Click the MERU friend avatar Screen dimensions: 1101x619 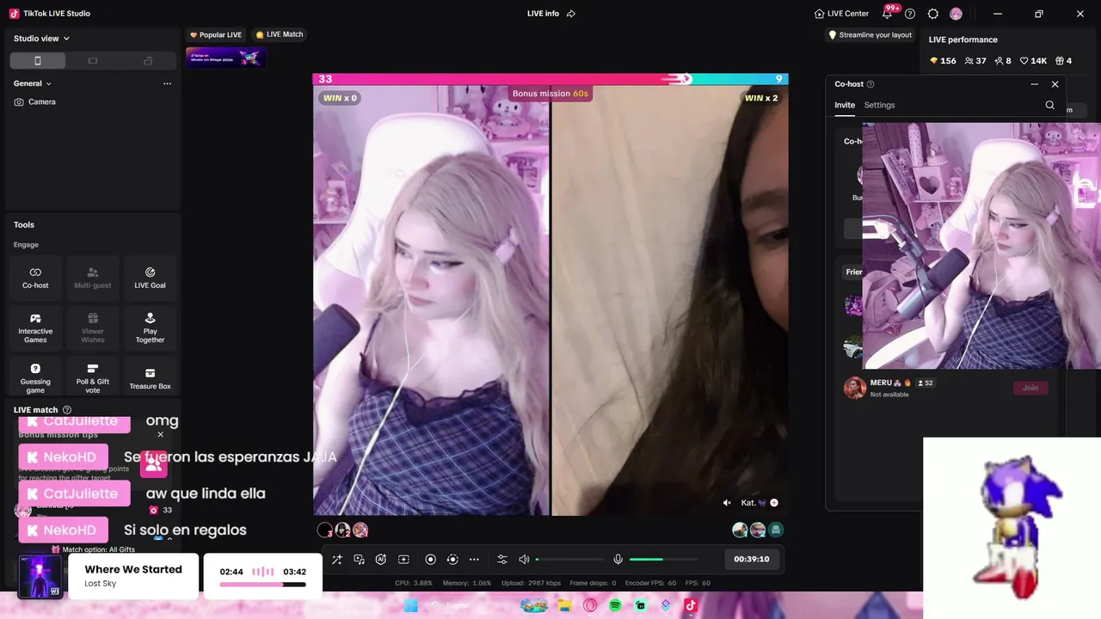pyautogui.click(x=855, y=388)
